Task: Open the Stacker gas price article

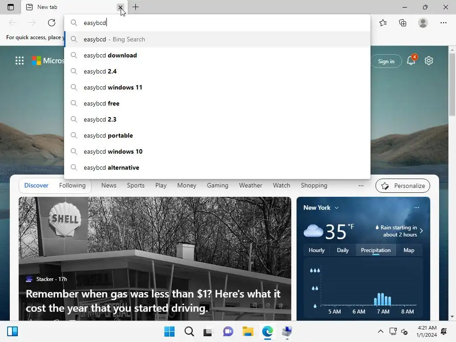Action: click(x=153, y=301)
